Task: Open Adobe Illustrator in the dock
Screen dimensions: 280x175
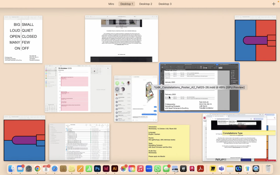Action: (x=115, y=169)
